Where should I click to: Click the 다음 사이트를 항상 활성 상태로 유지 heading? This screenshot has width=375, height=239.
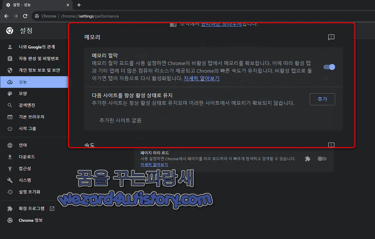pos(132,95)
